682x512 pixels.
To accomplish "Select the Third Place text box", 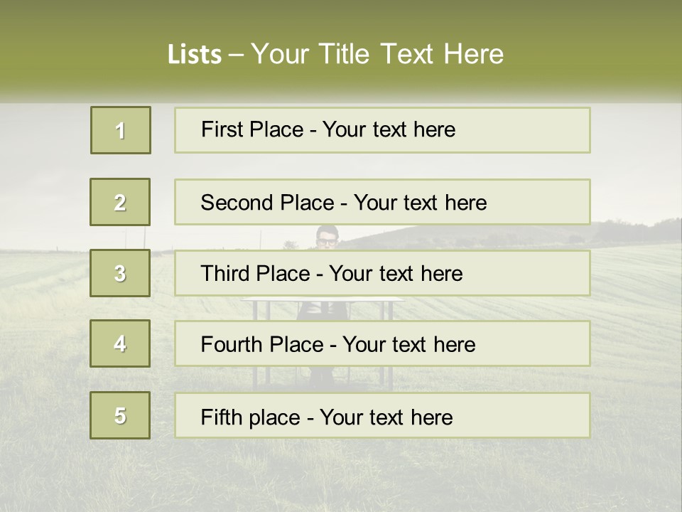I will click(382, 273).
